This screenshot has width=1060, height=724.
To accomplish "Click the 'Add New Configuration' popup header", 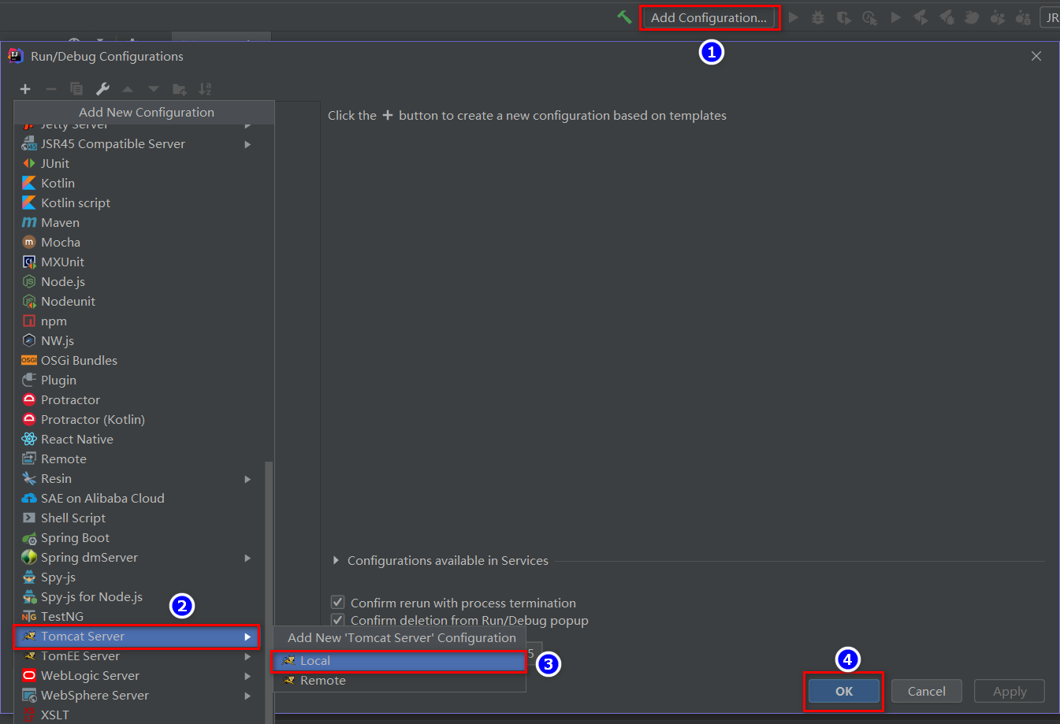I will [146, 112].
